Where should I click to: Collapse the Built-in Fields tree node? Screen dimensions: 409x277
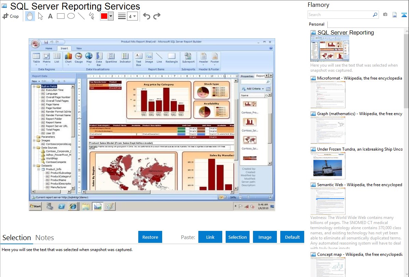click(34, 86)
